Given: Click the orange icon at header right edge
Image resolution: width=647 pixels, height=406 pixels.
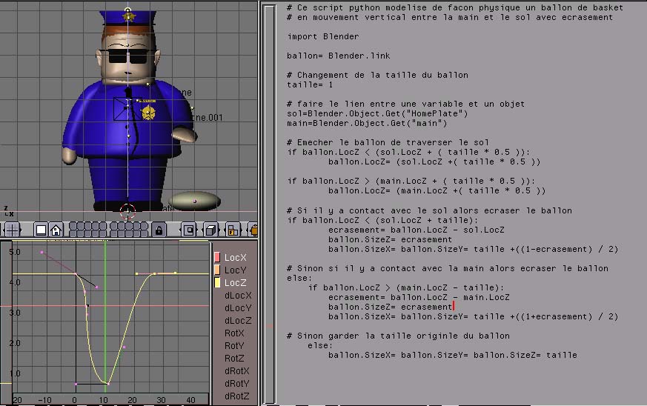Looking at the screenshot, I should (x=253, y=230).
